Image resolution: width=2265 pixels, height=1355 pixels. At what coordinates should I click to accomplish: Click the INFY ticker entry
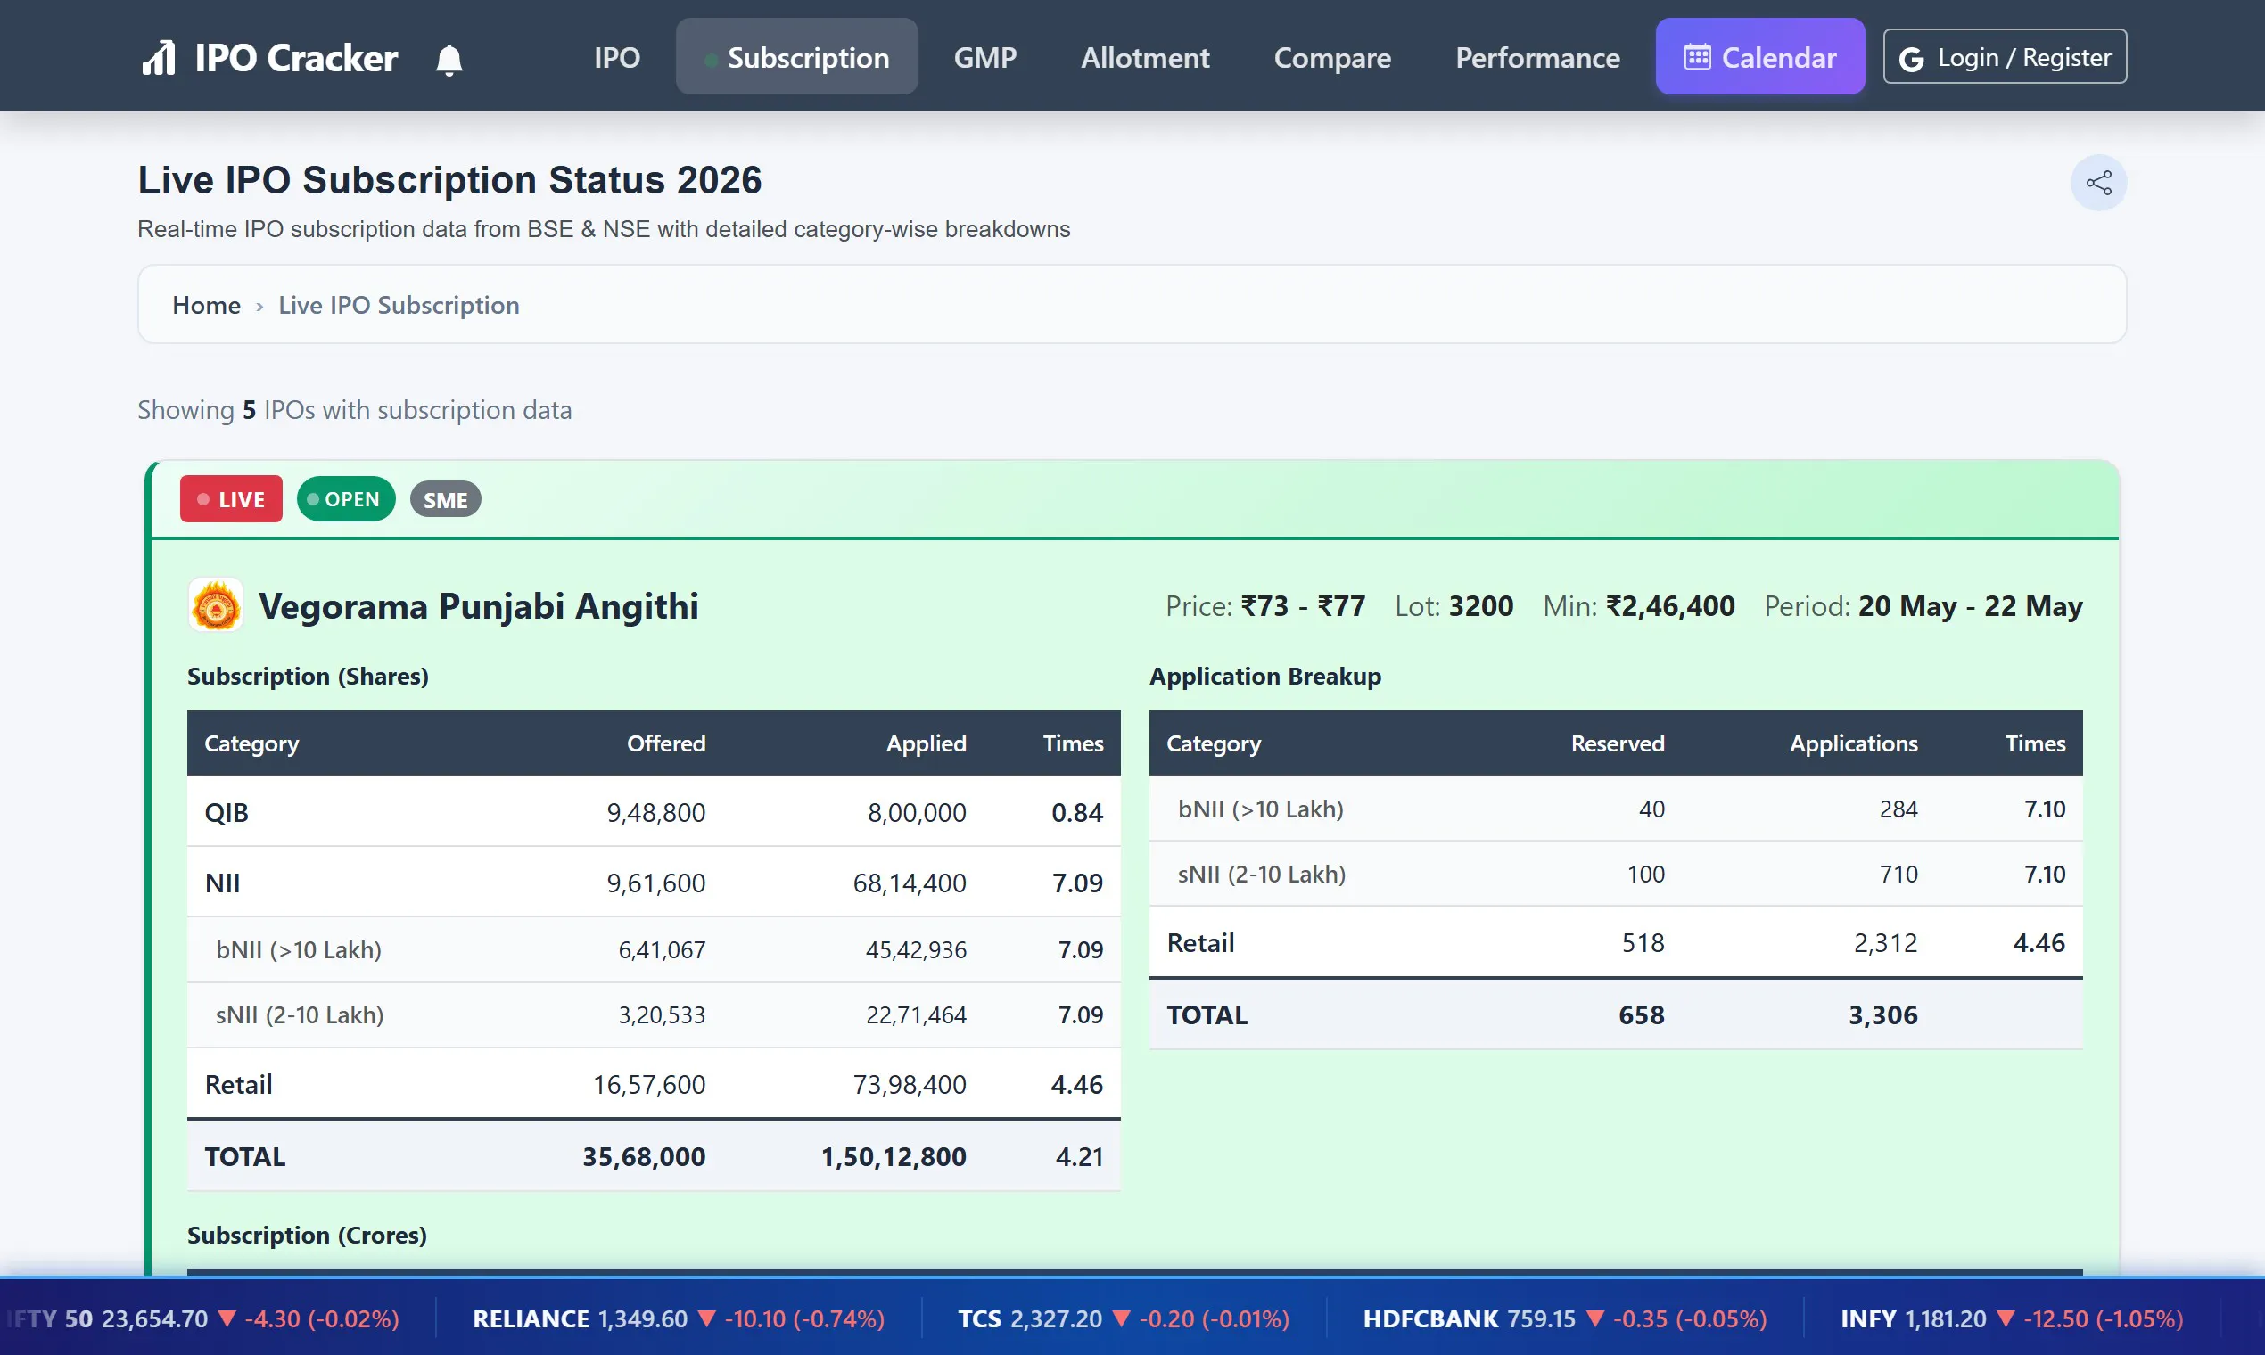tap(2011, 1318)
